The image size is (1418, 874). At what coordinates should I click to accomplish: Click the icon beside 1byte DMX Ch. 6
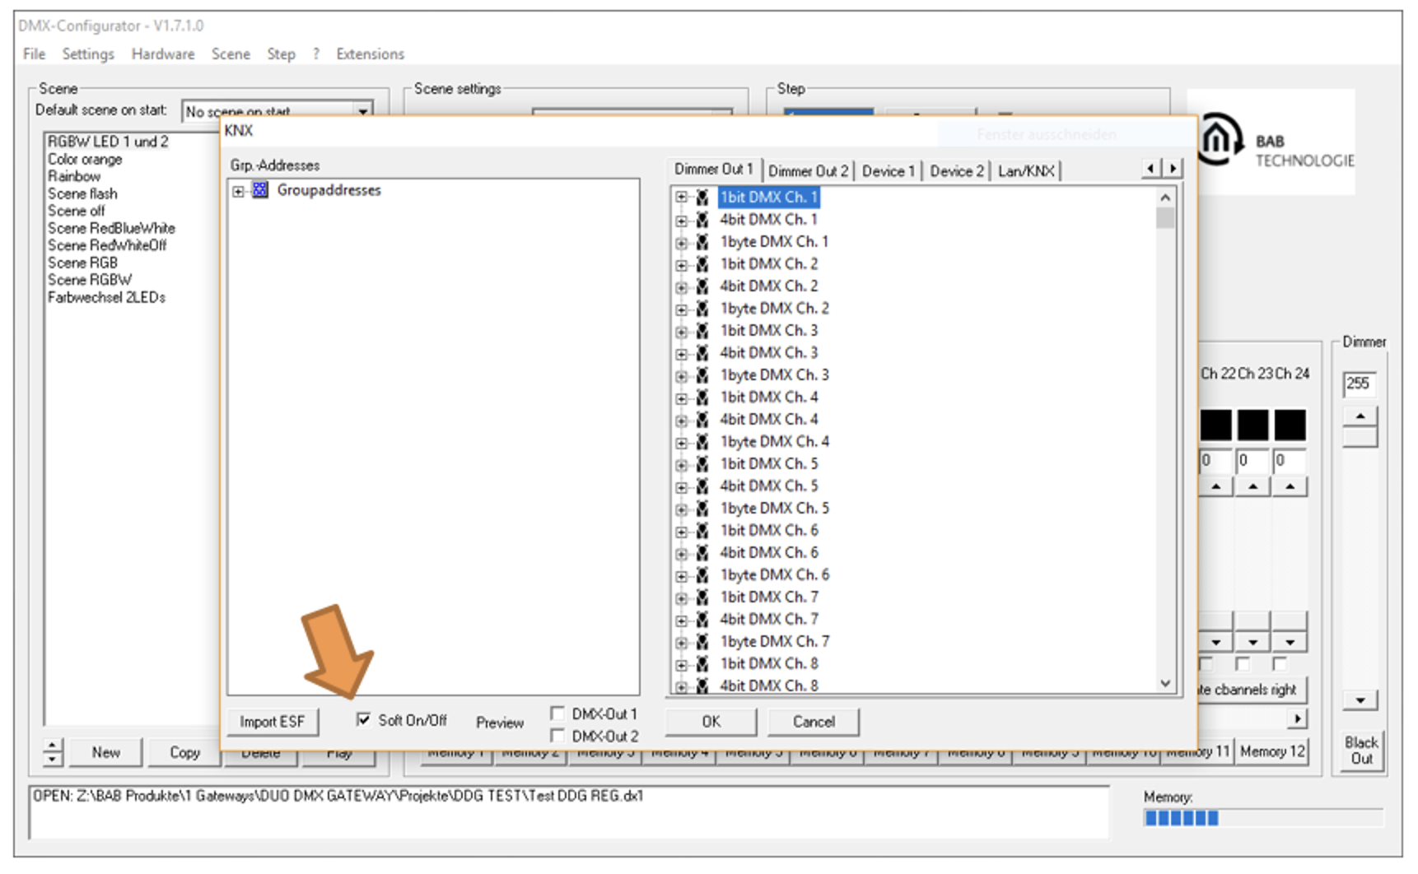(x=702, y=575)
